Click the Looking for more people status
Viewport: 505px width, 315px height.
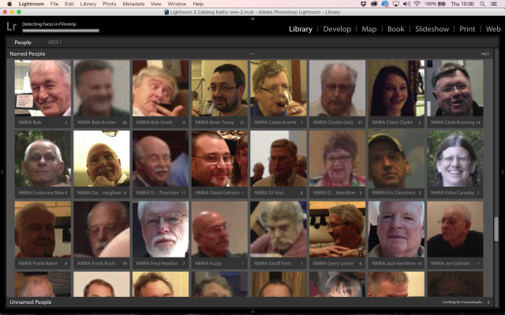pyautogui.click(x=463, y=302)
